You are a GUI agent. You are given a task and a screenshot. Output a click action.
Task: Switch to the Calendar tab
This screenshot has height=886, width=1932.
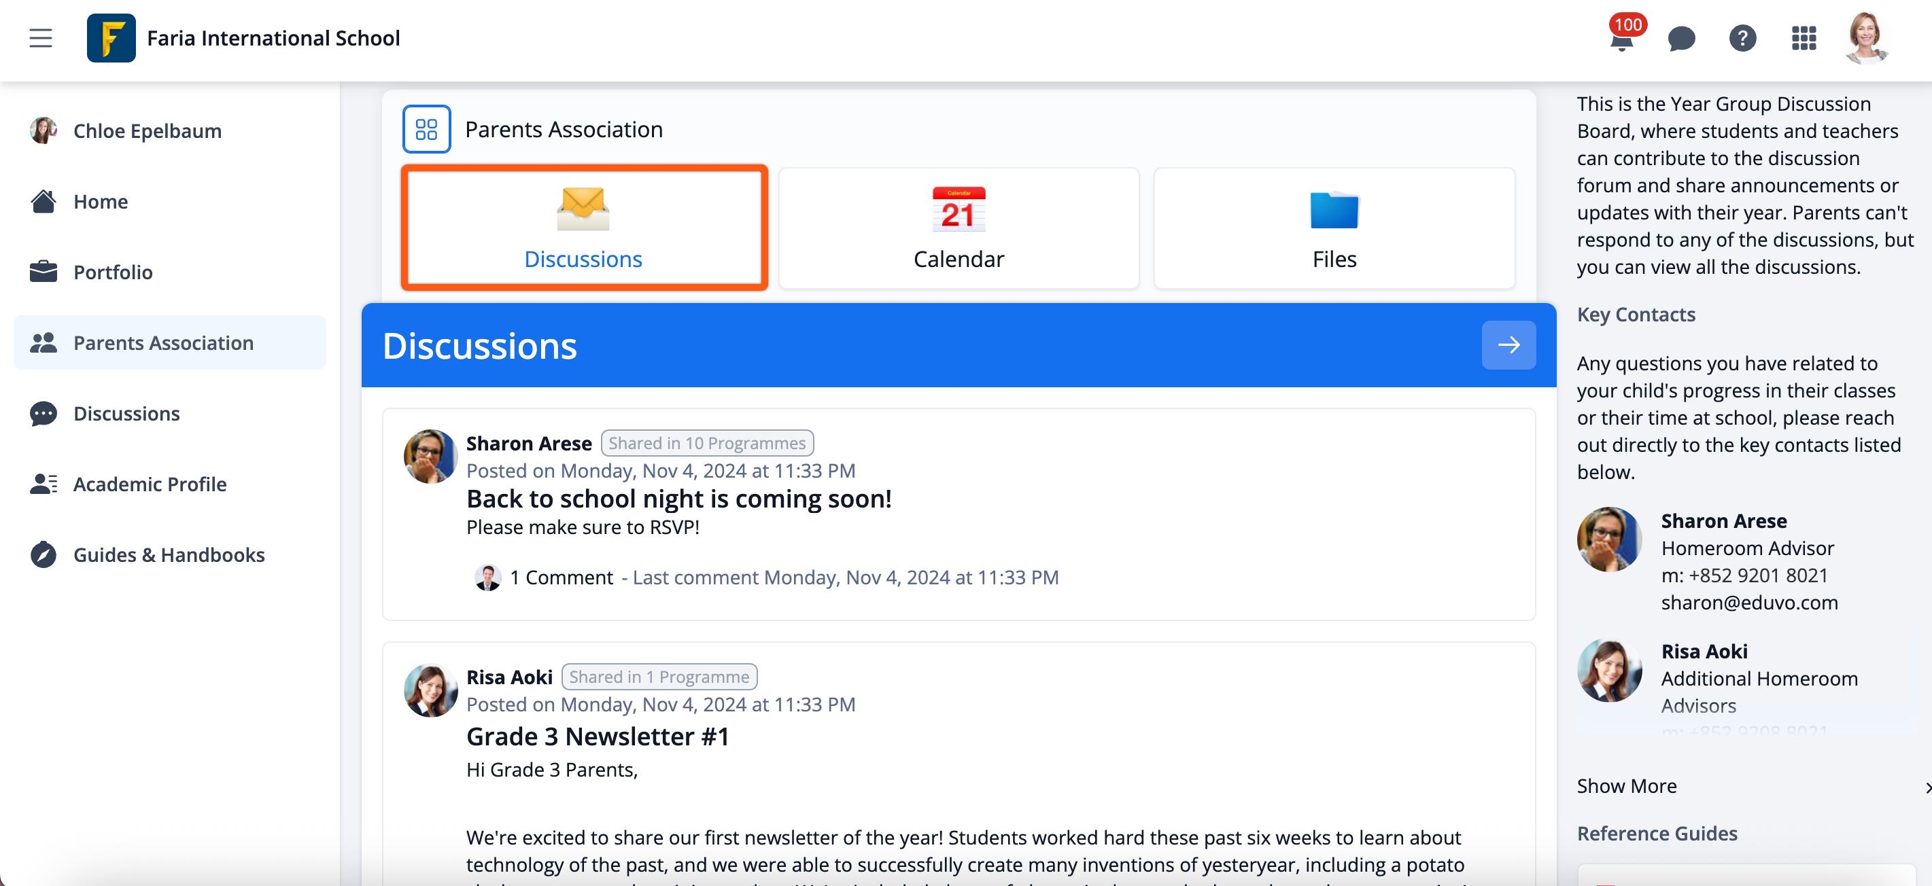(958, 228)
